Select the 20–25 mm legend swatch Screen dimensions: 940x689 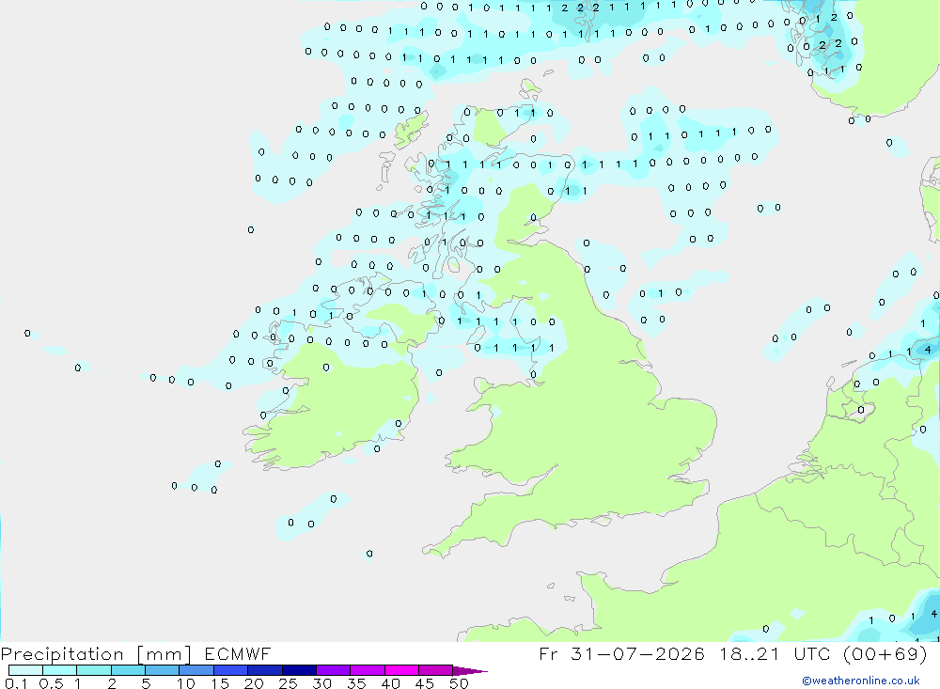[x=265, y=670]
